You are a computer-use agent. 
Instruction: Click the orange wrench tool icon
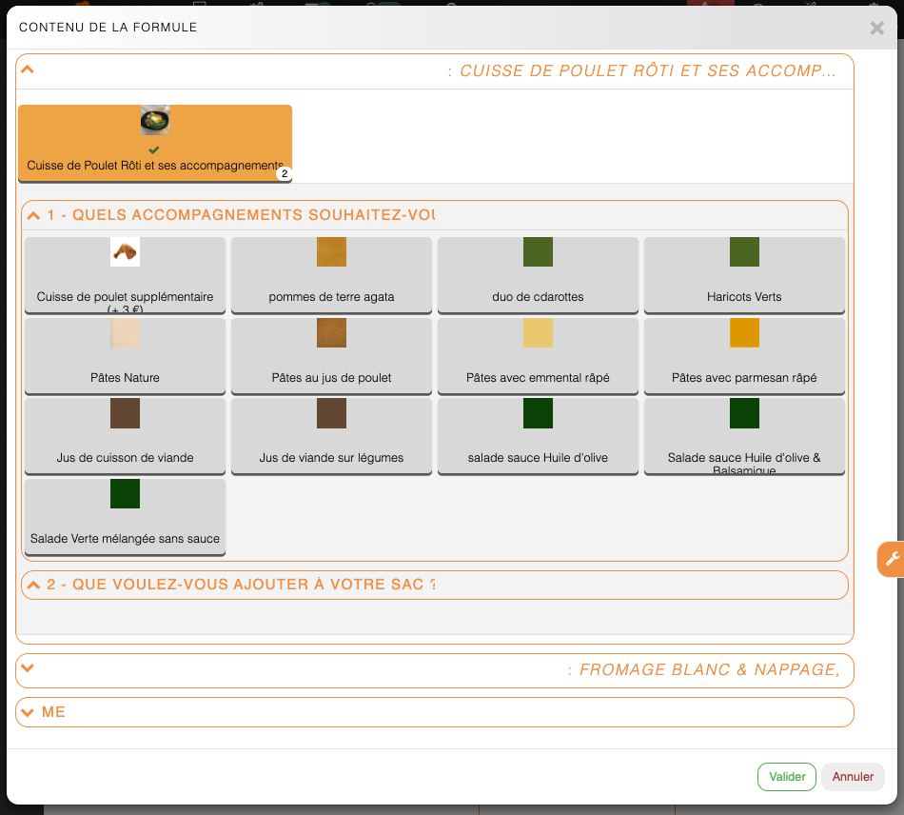coord(892,559)
